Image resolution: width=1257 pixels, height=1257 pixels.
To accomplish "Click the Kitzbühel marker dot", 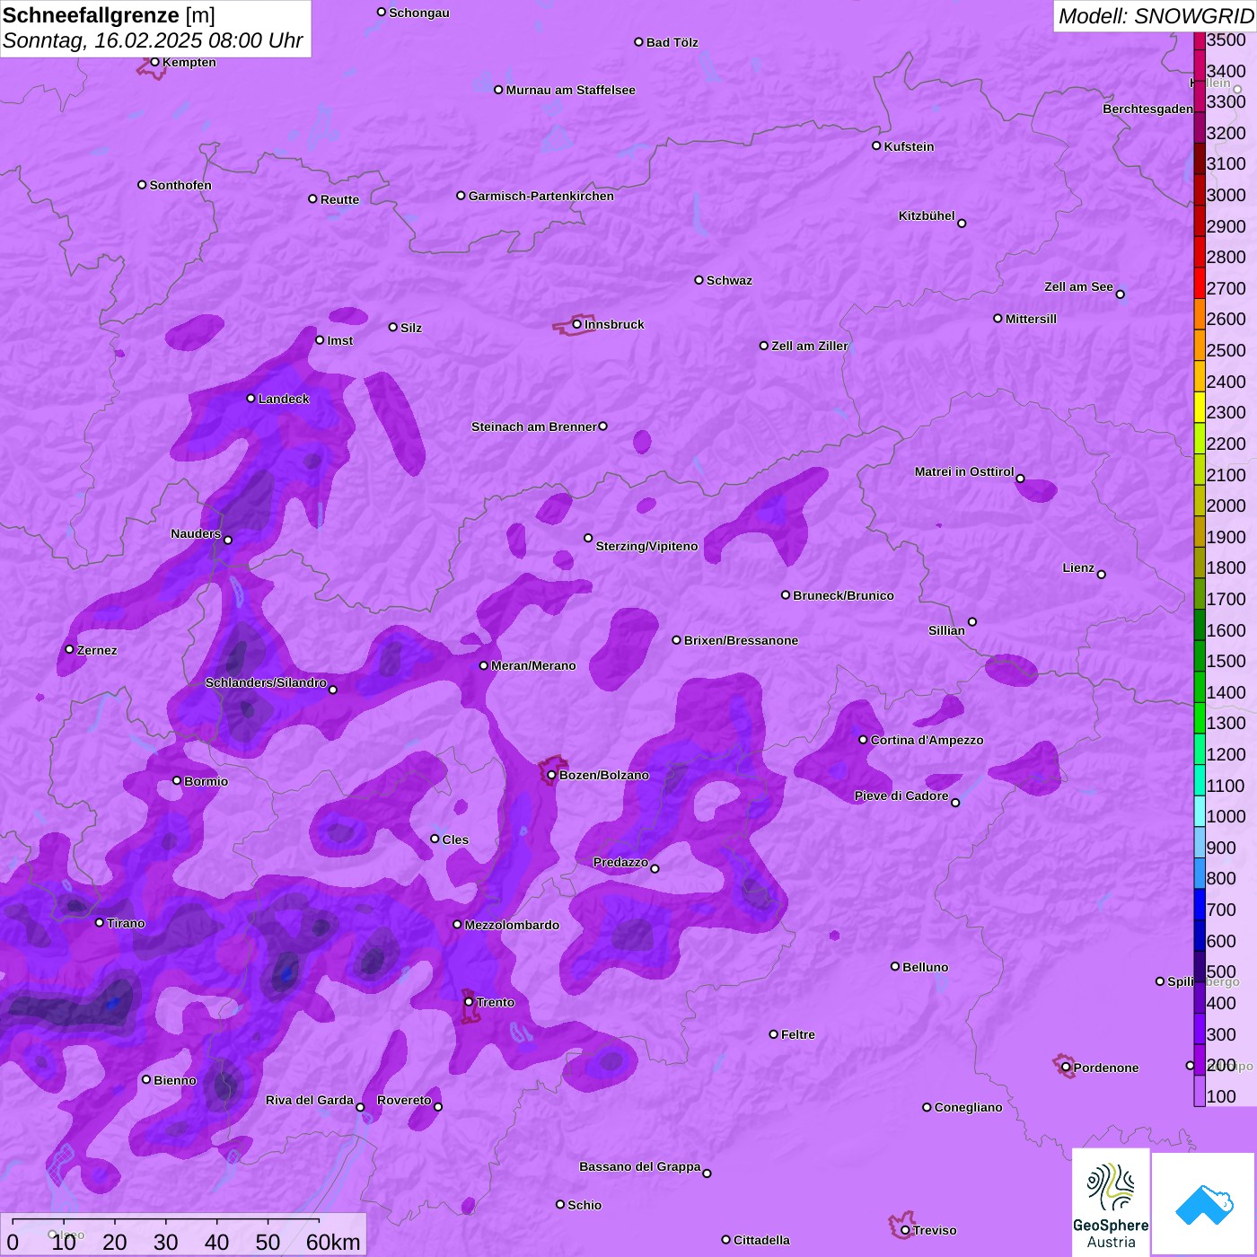I will tap(962, 224).
